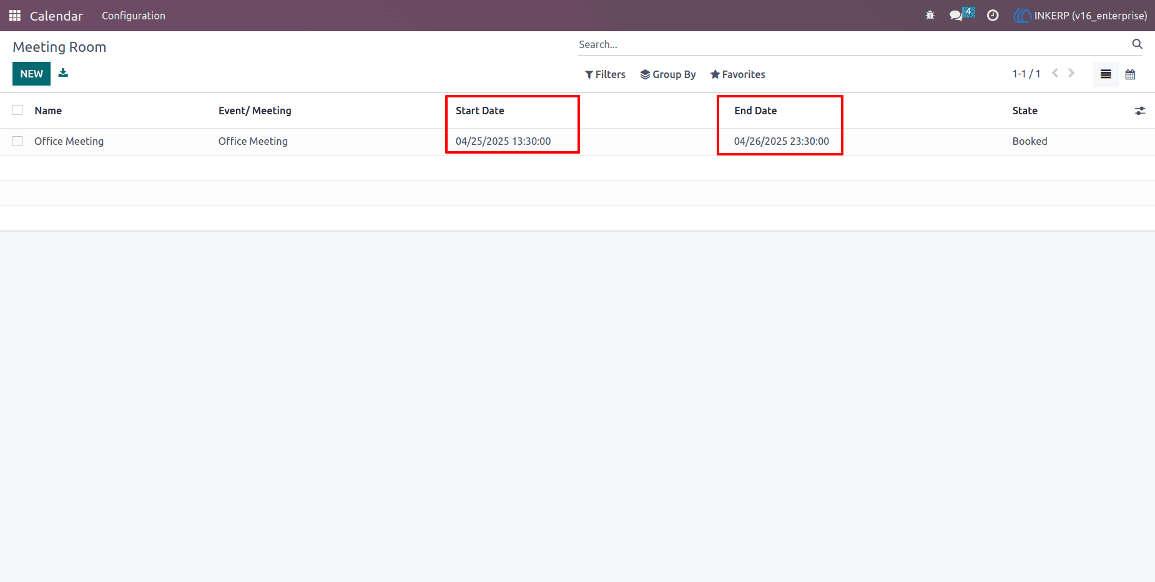The height and width of the screenshot is (582, 1155).
Task: Sort by Start Date column header
Action: point(479,111)
